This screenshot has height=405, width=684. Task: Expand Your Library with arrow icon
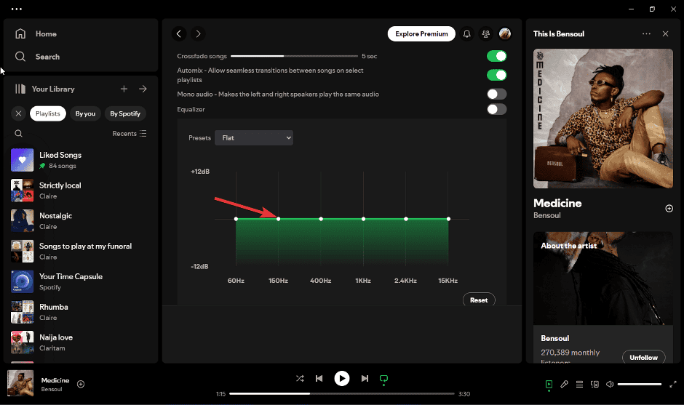[x=143, y=89]
